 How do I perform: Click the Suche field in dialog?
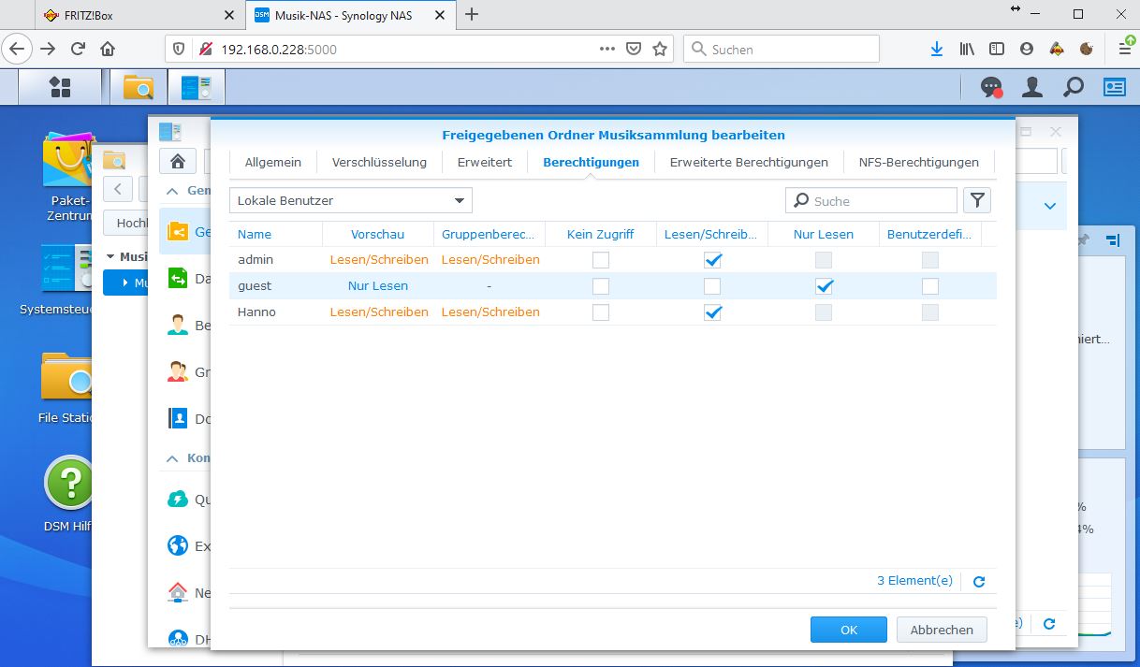tap(871, 200)
